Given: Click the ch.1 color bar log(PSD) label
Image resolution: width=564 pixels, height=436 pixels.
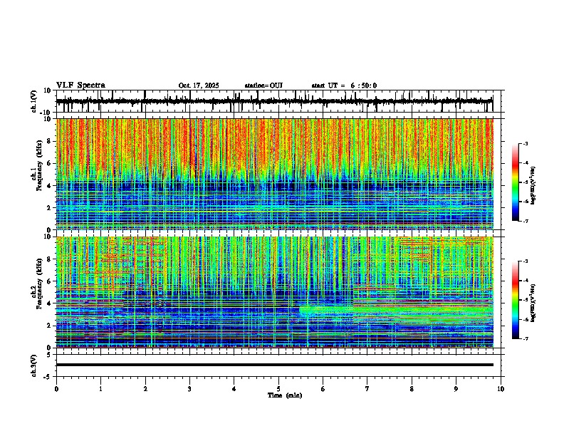Looking at the screenshot, I should click(533, 186).
